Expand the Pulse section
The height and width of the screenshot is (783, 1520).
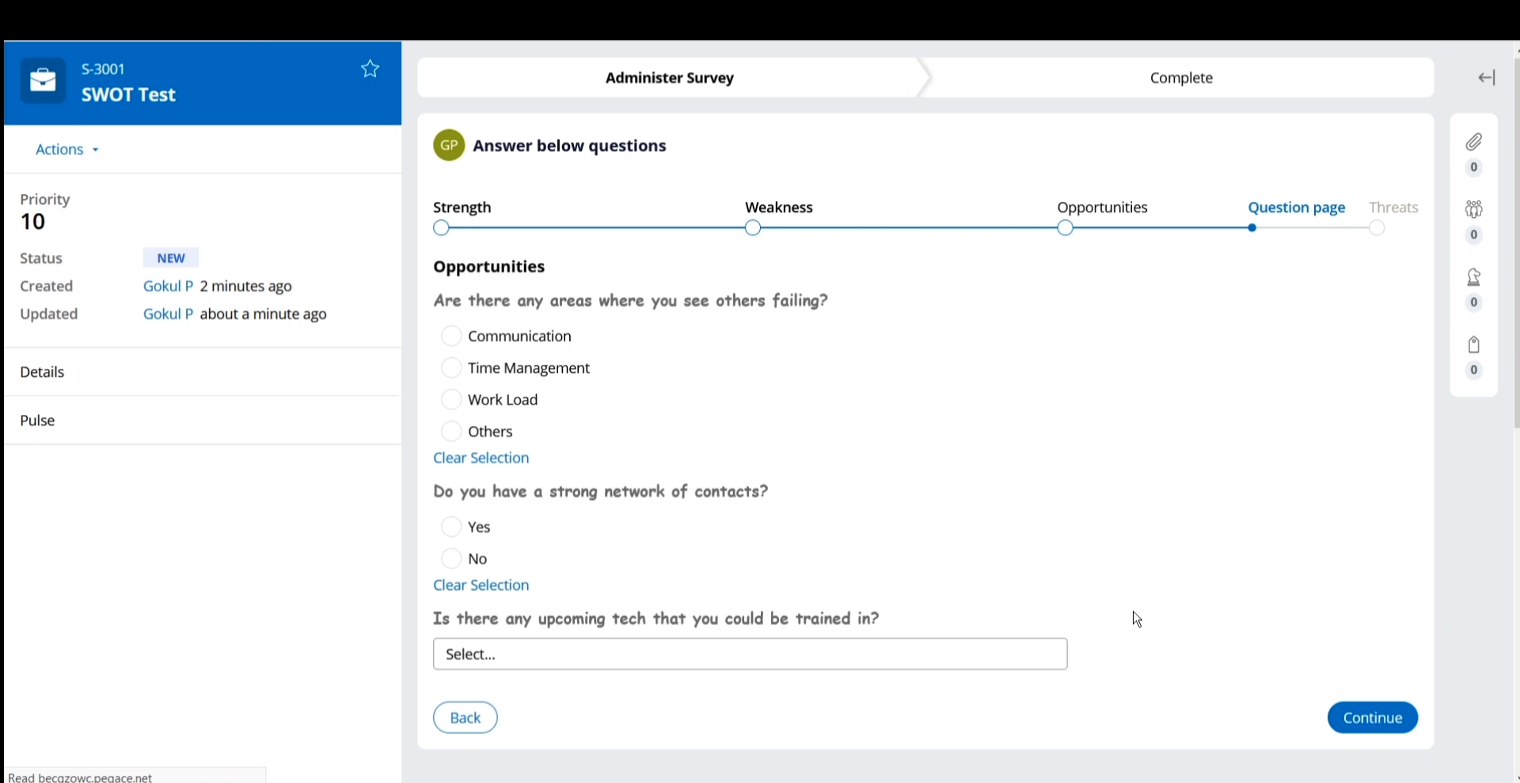pyautogui.click(x=203, y=420)
